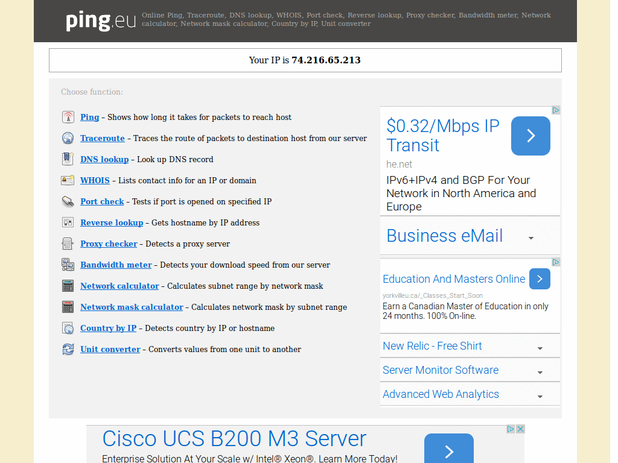Click the Business eMail ad title
The height and width of the screenshot is (463, 618).
click(x=444, y=236)
